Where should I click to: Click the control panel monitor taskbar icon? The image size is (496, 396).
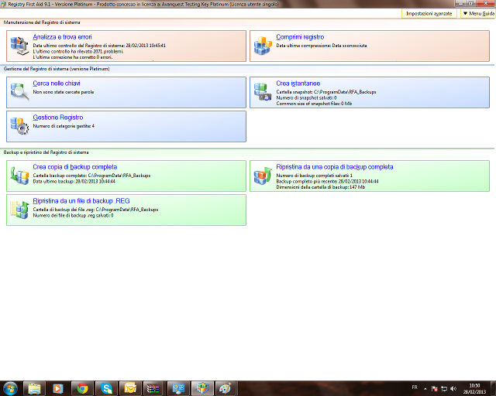pyautogui.click(x=178, y=388)
